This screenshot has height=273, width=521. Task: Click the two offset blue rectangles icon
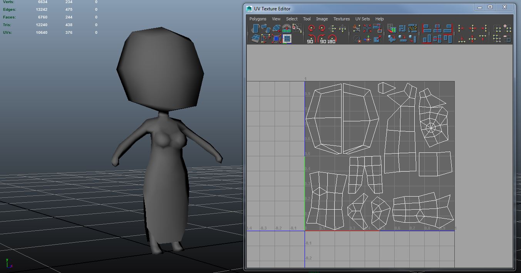(x=266, y=28)
